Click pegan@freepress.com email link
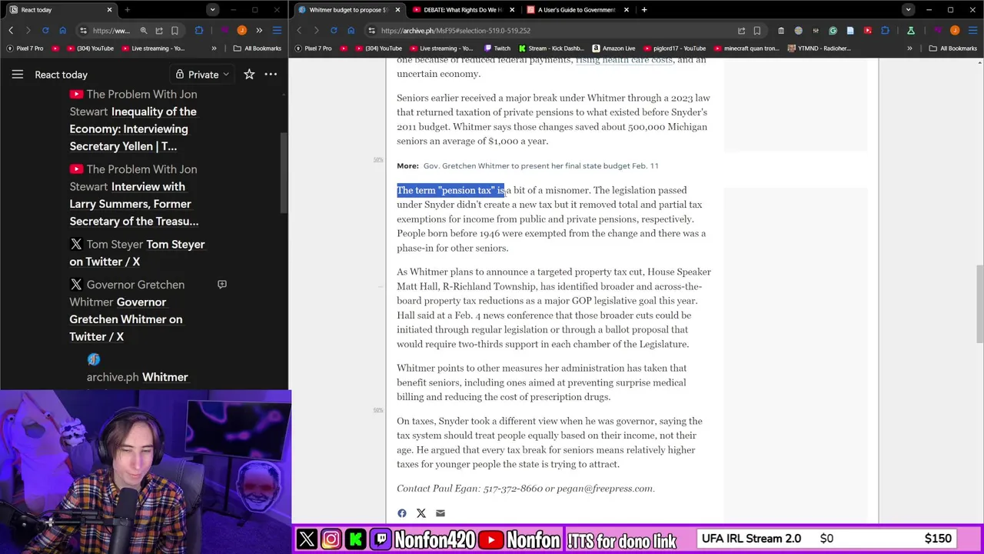The width and height of the screenshot is (984, 554). pyautogui.click(x=604, y=489)
